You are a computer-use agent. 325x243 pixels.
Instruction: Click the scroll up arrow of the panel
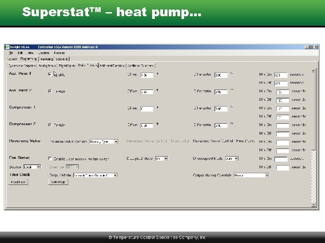pyautogui.click(x=313, y=71)
